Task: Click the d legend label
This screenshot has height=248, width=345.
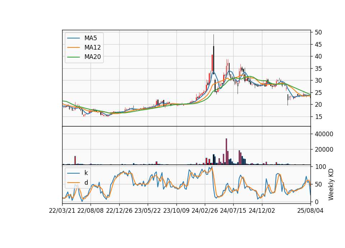Action: 86,183
